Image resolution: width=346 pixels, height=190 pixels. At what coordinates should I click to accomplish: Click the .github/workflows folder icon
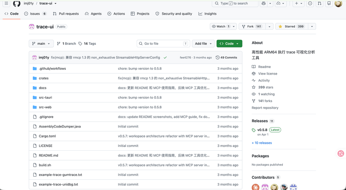35,69
